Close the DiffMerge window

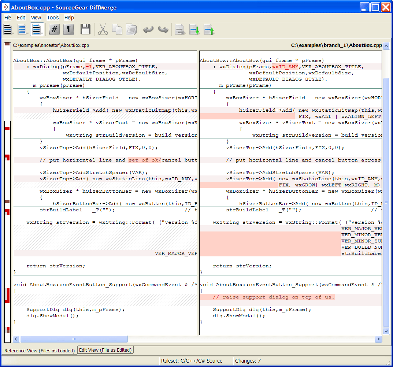(x=386, y=7)
